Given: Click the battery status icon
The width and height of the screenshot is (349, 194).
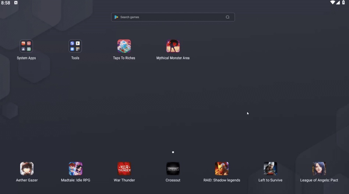Looking at the screenshot, I should 343,2.
